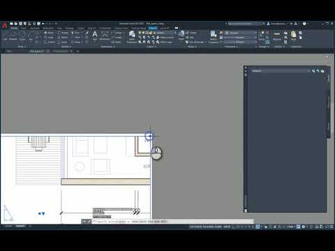Open the linetype ByLayer dropdown
Image resolution: width=335 pixels, height=251 pixels.
[x=241, y=42]
